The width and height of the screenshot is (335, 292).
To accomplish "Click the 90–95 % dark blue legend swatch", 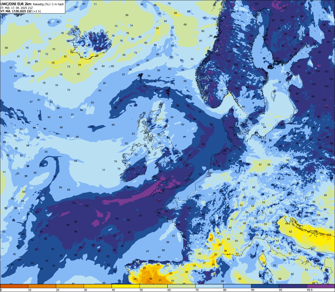I will pyautogui.click(x=265, y=286).
